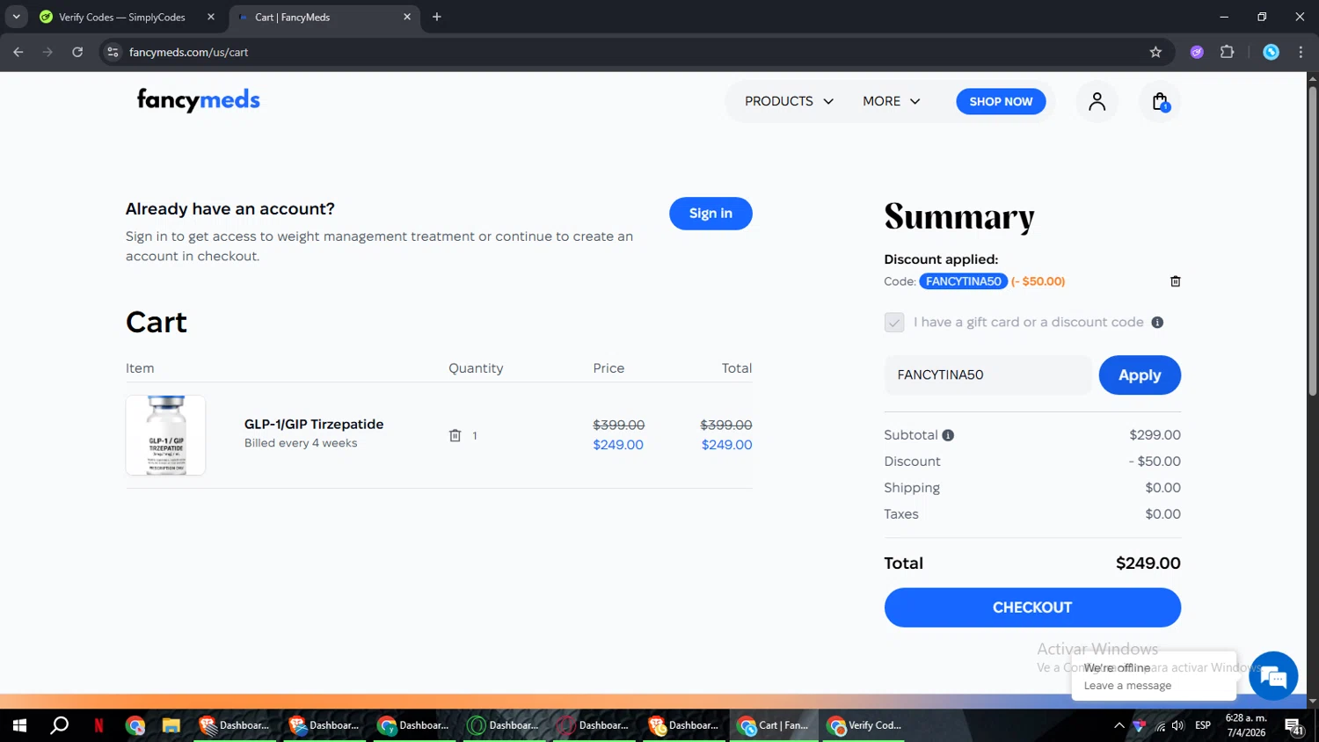Click the Subtotal value $299.00
The height and width of the screenshot is (742, 1319).
(1155, 435)
